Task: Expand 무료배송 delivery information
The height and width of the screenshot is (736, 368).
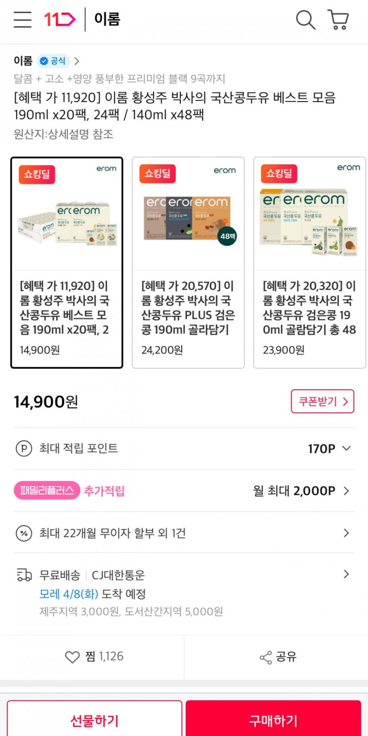Action: point(346,574)
